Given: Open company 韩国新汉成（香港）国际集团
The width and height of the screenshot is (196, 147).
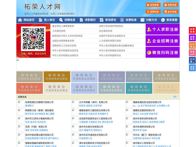Looking at the screenshot, I should (39, 110).
